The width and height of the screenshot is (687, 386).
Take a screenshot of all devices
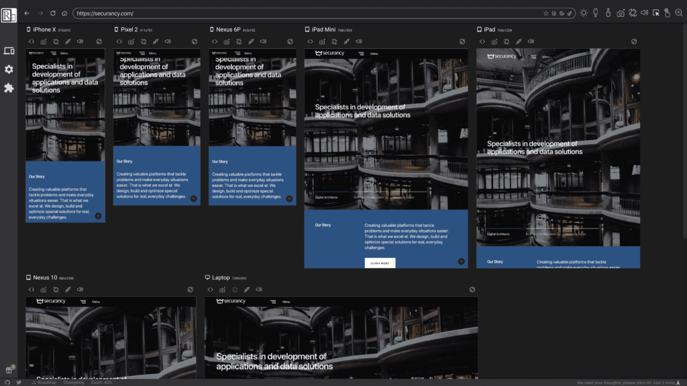pos(621,12)
